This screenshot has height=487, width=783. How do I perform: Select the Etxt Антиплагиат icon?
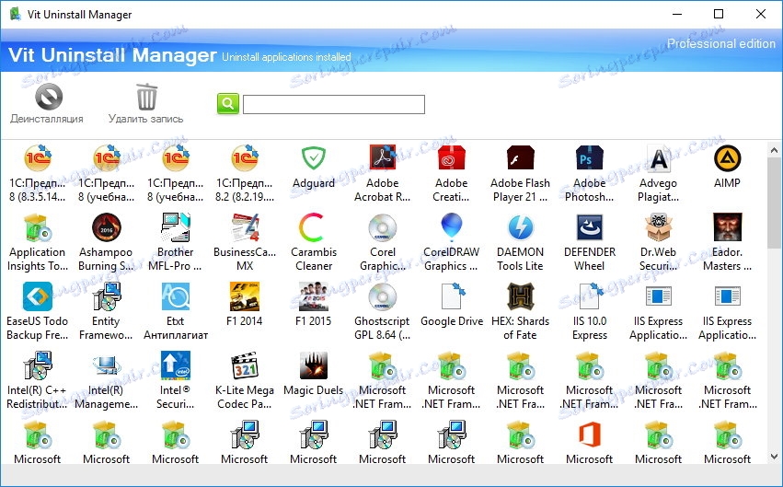click(x=175, y=296)
